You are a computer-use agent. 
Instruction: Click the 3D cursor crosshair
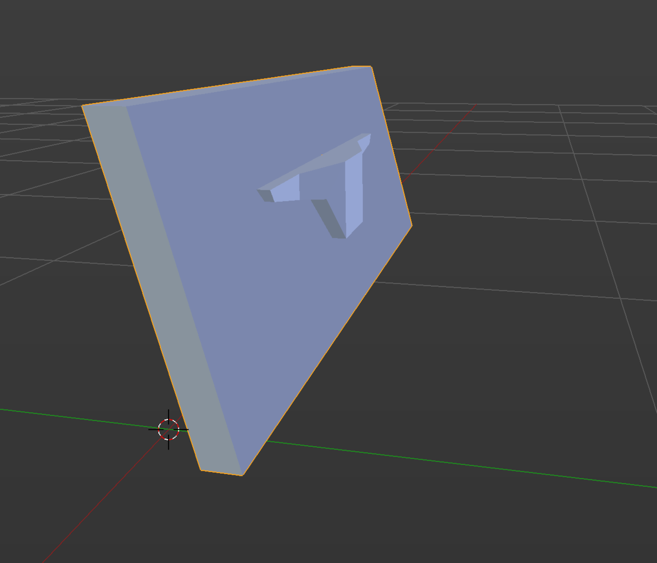[x=169, y=429]
